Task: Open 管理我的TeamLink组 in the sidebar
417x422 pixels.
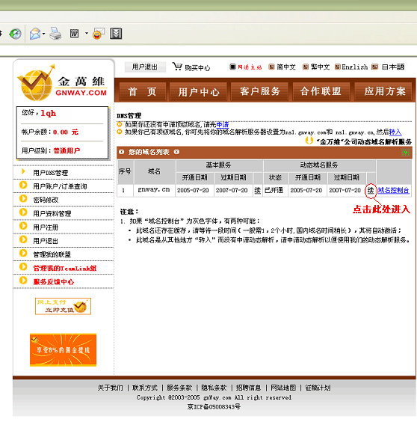Action: (x=65, y=269)
